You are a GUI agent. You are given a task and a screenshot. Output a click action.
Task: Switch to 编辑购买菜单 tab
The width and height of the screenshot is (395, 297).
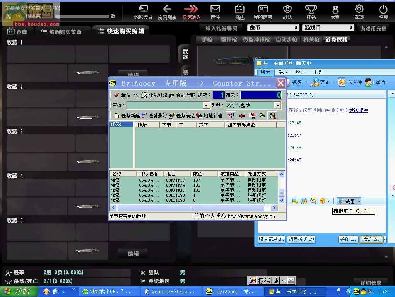tap(61, 32)
